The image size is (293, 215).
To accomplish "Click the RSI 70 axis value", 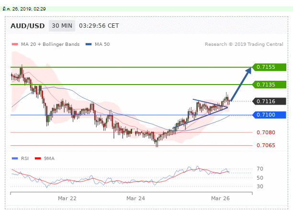I will point(260,169).
